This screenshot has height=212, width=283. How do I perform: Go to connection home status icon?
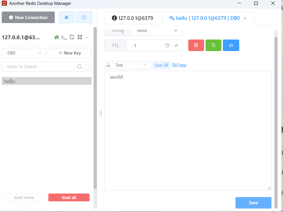[56, 37]
